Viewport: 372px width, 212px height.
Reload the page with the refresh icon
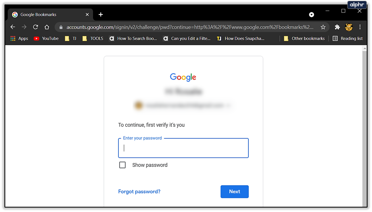[36, 27]
